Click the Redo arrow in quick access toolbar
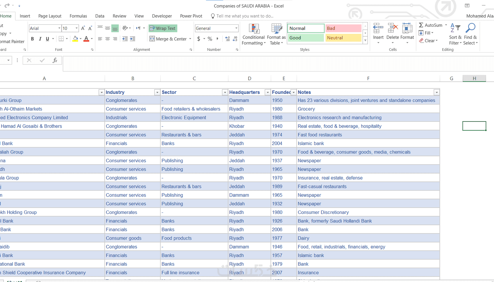 pos(7,6)
